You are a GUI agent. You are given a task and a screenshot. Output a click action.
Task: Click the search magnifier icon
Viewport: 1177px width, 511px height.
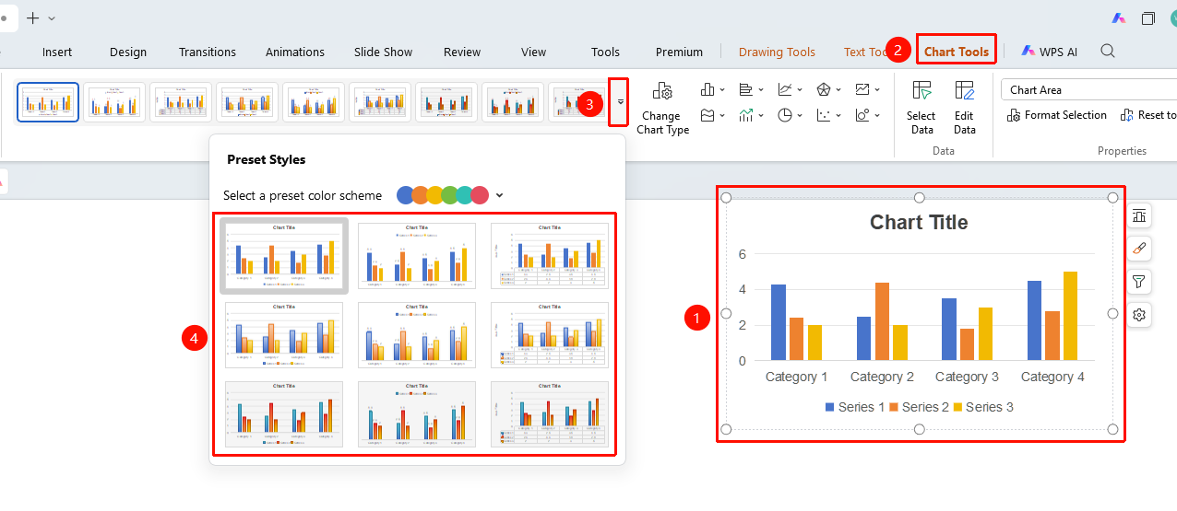(x=1108, y=52)
